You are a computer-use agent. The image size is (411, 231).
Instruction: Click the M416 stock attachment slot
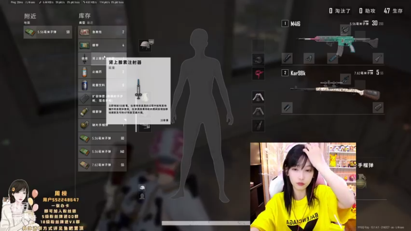[378, 58]
